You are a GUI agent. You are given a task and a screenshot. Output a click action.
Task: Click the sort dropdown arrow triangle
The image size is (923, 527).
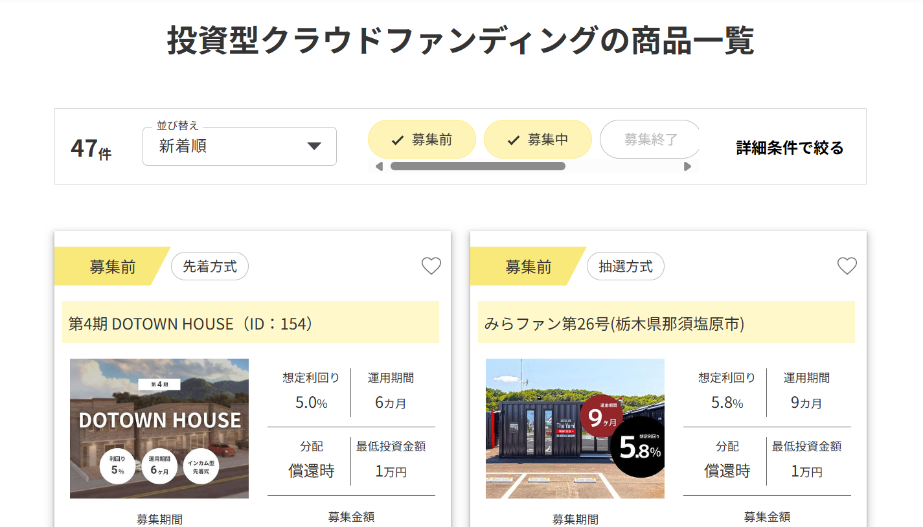(314, 146)
